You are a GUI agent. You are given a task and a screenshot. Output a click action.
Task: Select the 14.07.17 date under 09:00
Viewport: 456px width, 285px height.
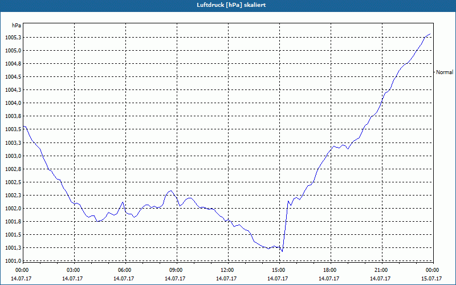(176, 279)
